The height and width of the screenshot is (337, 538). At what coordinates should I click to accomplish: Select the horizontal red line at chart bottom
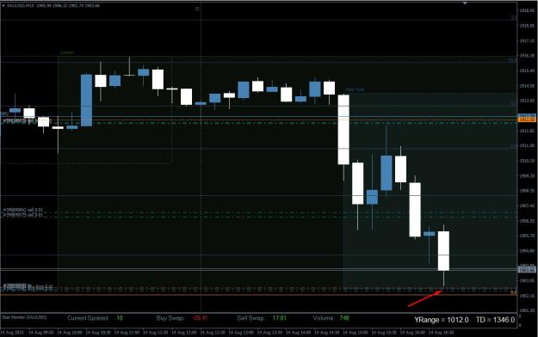tap(258, 295)
